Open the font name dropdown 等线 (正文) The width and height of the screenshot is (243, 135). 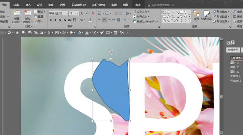pyautogui.click(x=67, y=13)
